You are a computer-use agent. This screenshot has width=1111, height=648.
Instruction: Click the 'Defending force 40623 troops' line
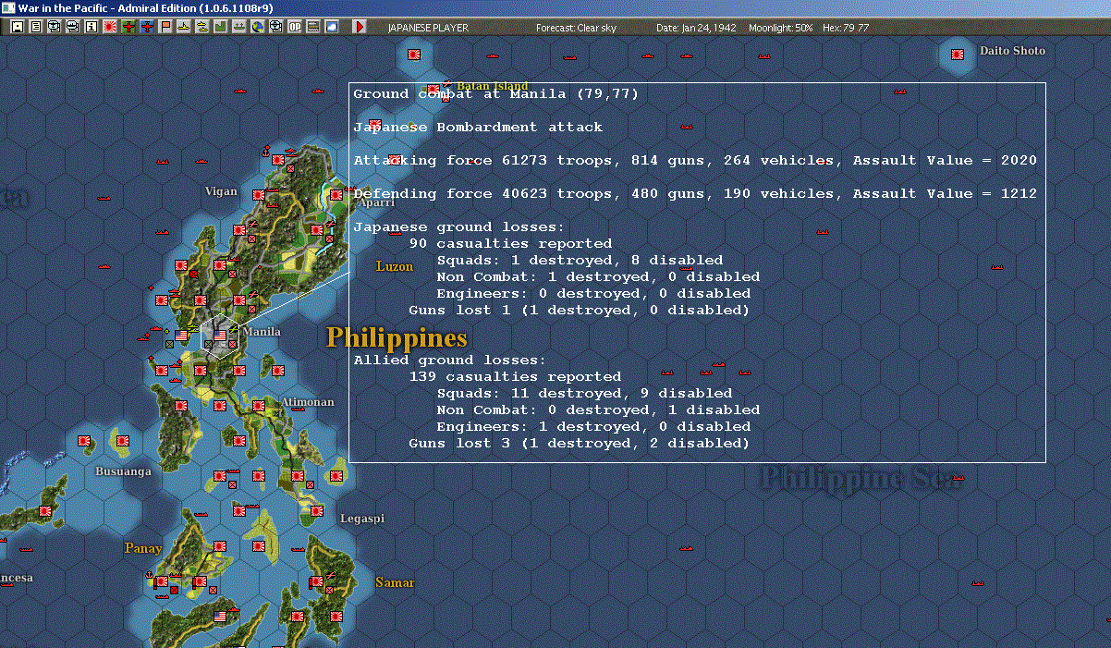(695, 193)
